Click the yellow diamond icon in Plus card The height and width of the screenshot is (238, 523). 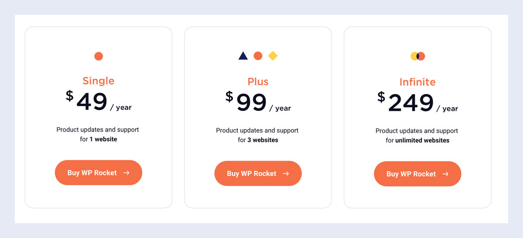(273, 56)
